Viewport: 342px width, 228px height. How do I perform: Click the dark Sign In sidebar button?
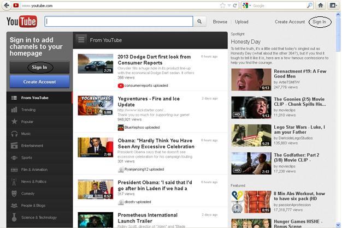pos(39,67)
